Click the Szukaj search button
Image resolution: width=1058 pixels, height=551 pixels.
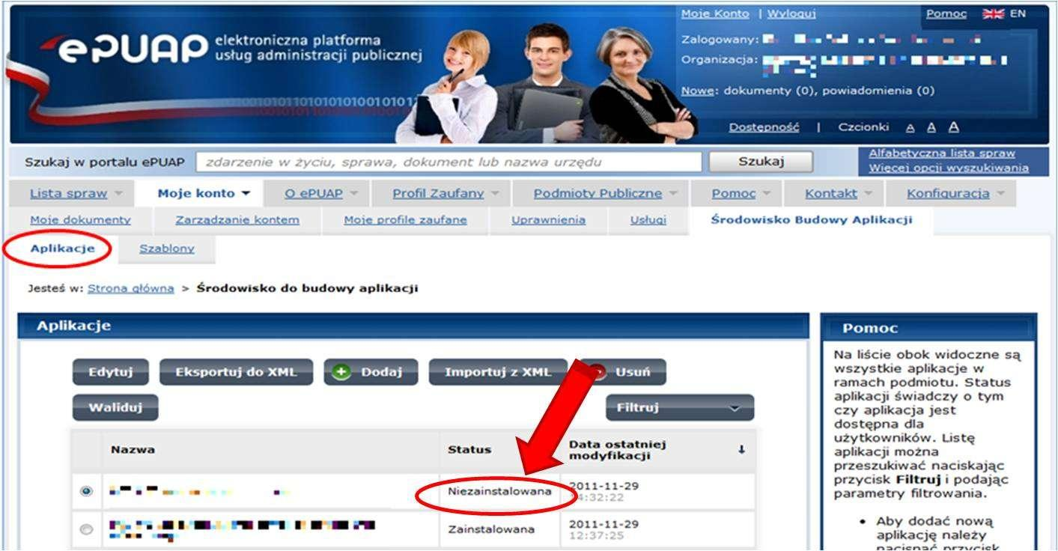click(x=761, y=162)
